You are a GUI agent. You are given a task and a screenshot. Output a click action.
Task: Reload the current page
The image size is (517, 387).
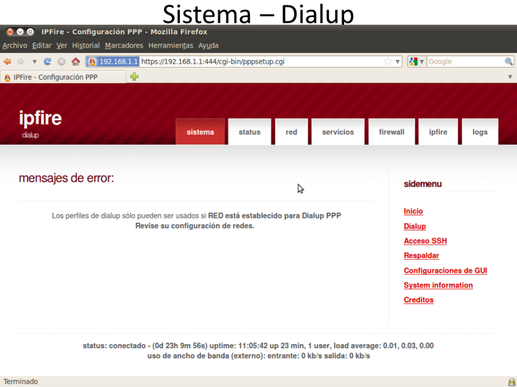pos(48,62)
